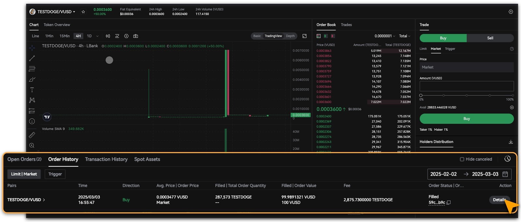Select the trend line drawing tool
Image resolution: width=521 pixels, height=222 pixels.
click(32, 58)
